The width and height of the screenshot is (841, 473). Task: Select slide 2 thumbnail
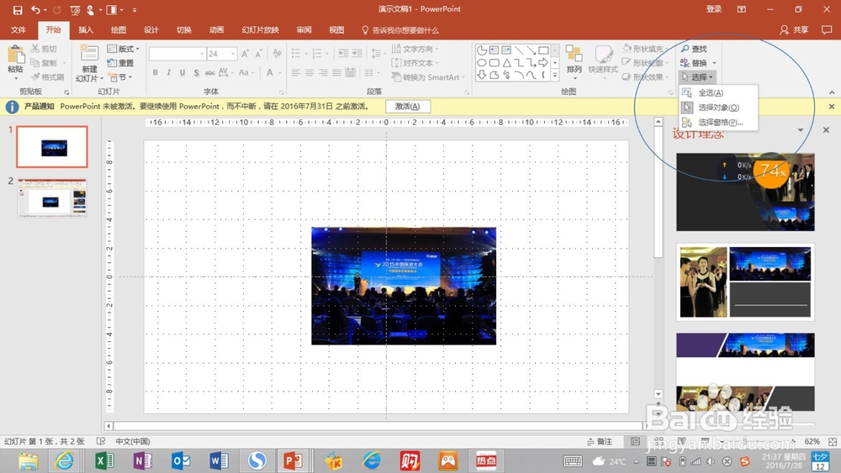[52, 198]
